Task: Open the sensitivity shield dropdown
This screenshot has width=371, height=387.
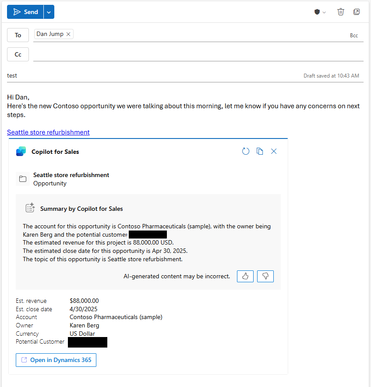Action: [x=320, y=12]
